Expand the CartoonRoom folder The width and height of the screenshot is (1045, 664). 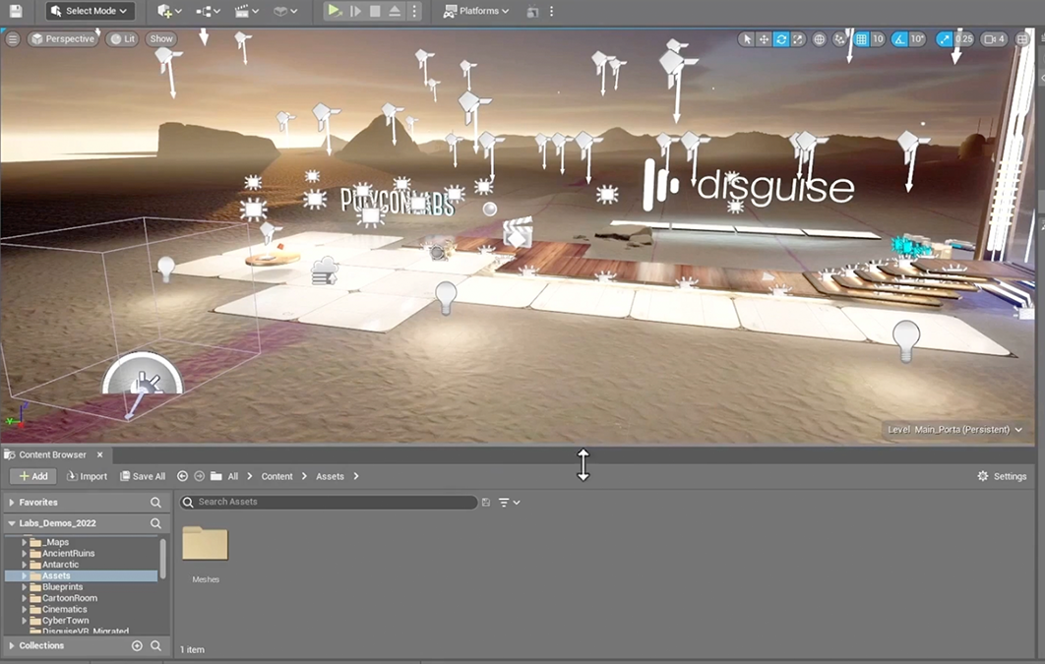[x=24, y=598]
